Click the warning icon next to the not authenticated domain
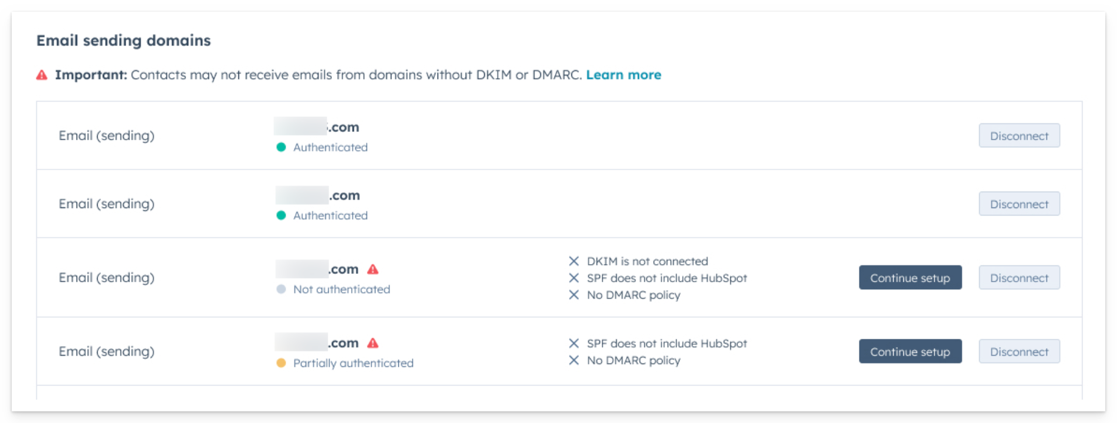 point(374,269)
